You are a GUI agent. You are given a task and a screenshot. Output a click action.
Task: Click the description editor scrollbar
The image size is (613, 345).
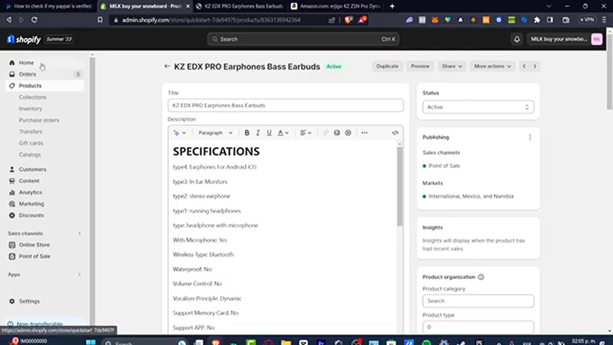400,186
